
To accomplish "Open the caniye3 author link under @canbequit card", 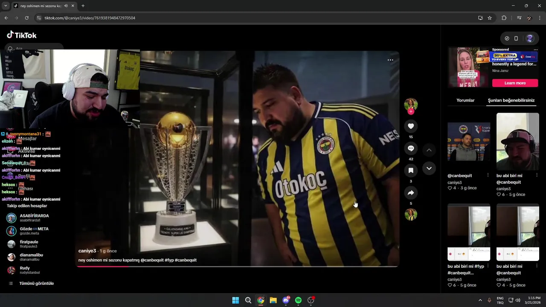I will click(455, 182).
